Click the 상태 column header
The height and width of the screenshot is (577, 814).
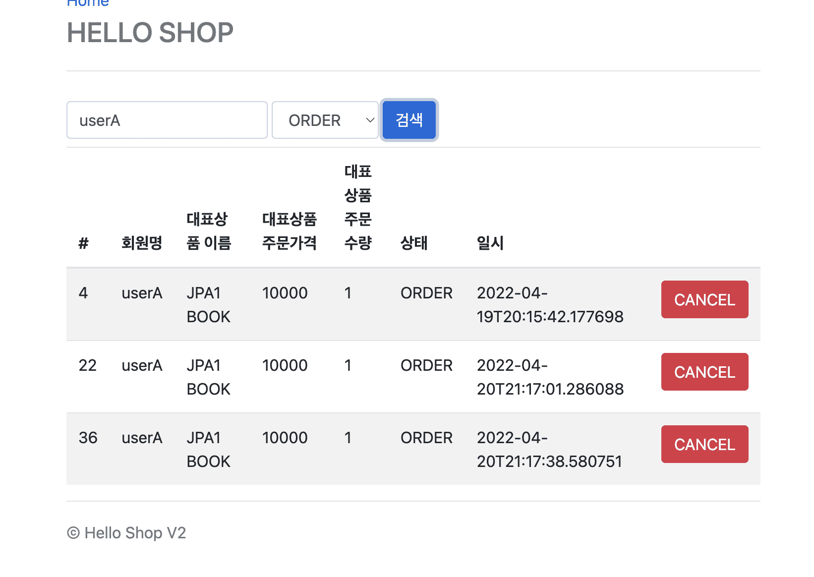[413, 243]
